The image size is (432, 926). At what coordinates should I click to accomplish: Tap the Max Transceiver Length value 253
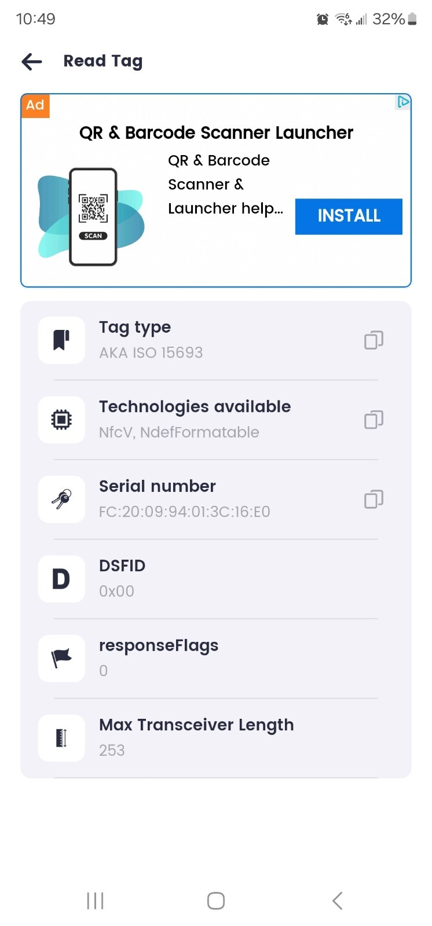pyautogui.click(x=112, y=750)
